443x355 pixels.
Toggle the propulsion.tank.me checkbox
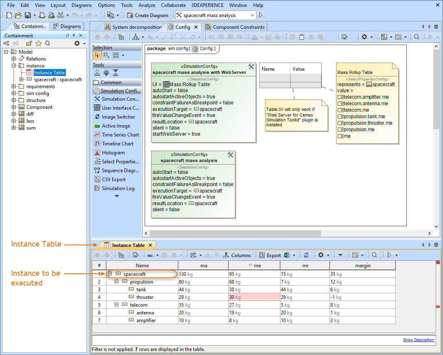click(x=341, y=117)
